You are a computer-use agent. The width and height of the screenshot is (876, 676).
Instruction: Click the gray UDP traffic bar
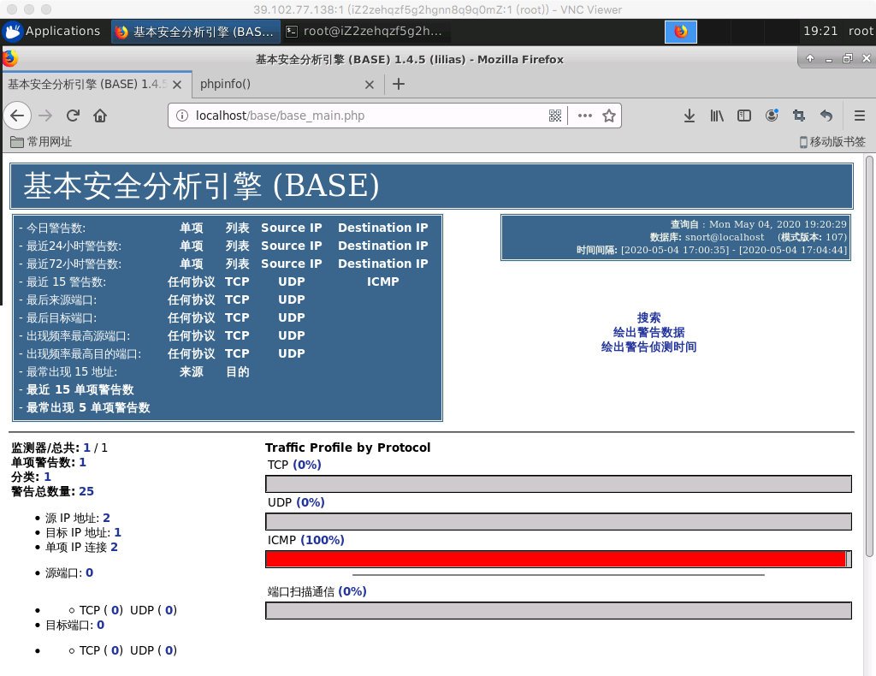click(559, 522)
